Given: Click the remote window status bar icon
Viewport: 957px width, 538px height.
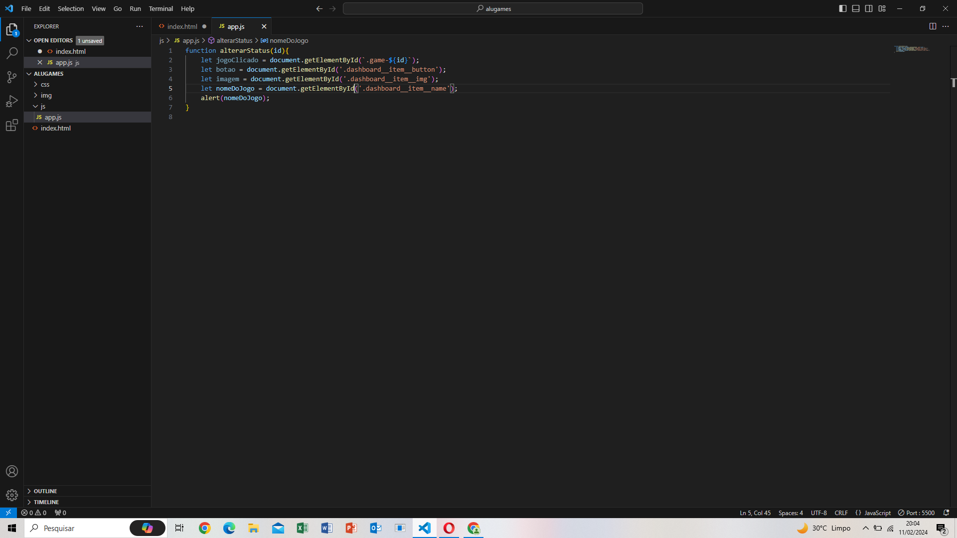Looking at the screenshot, I should pyautogui.click(x=8, y=513).
